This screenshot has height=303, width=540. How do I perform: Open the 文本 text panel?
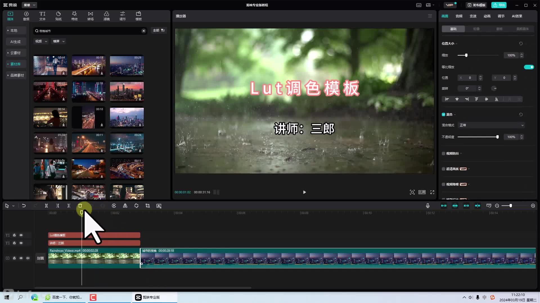coord(42,16)
